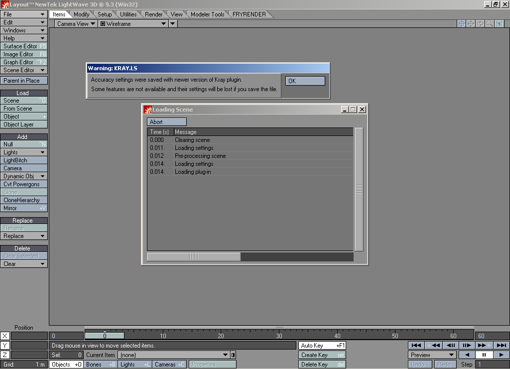Switch selection mode to Objects

tap(66, 365)
